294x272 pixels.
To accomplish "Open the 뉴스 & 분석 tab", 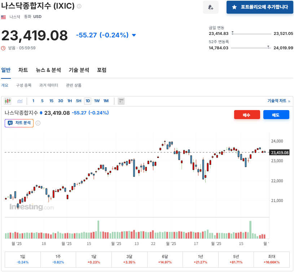I will click(x=48, y=70).
